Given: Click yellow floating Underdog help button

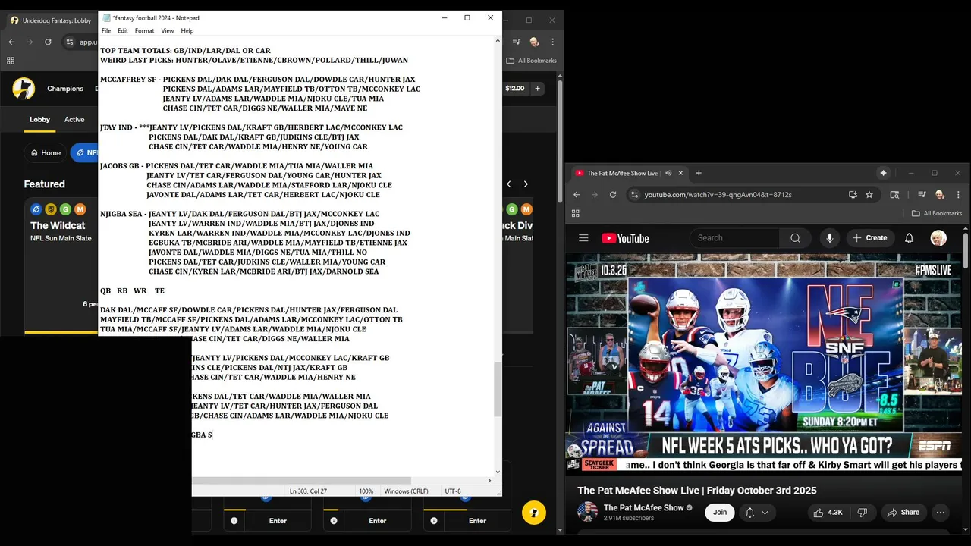Looking at the screenshot, I should (x=534, y=513).
